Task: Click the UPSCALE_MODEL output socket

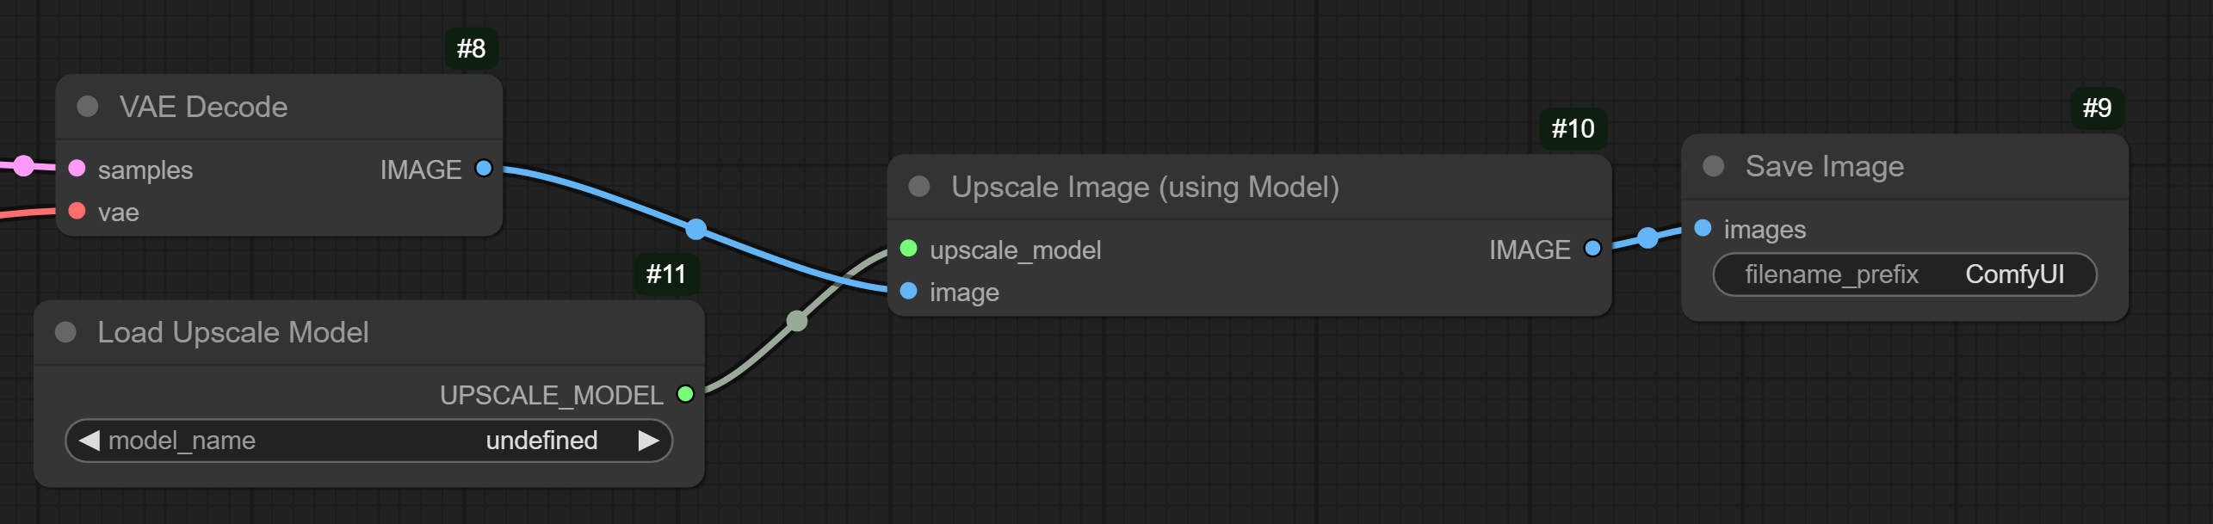Action: pos(685,394)
